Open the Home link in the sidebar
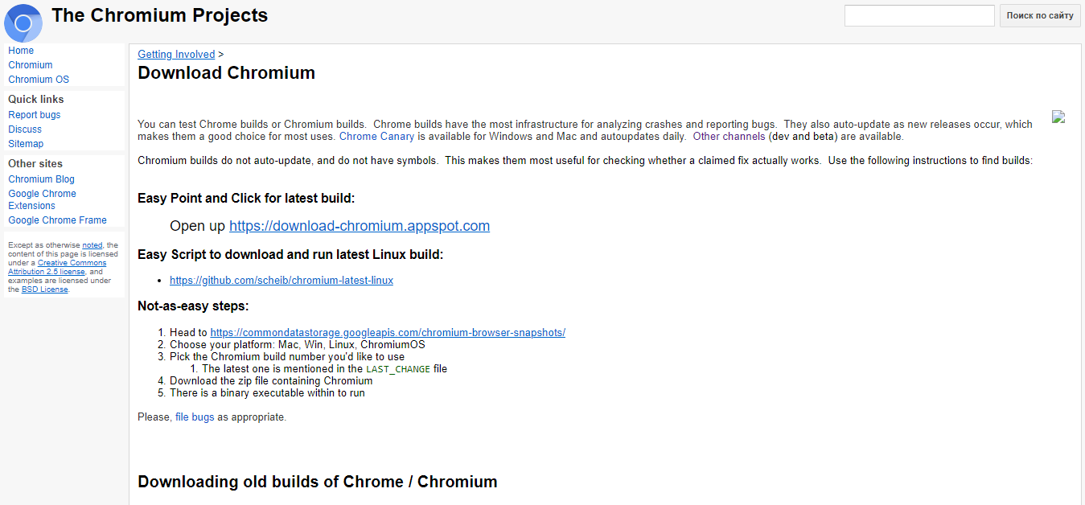 tap(20, 50)
